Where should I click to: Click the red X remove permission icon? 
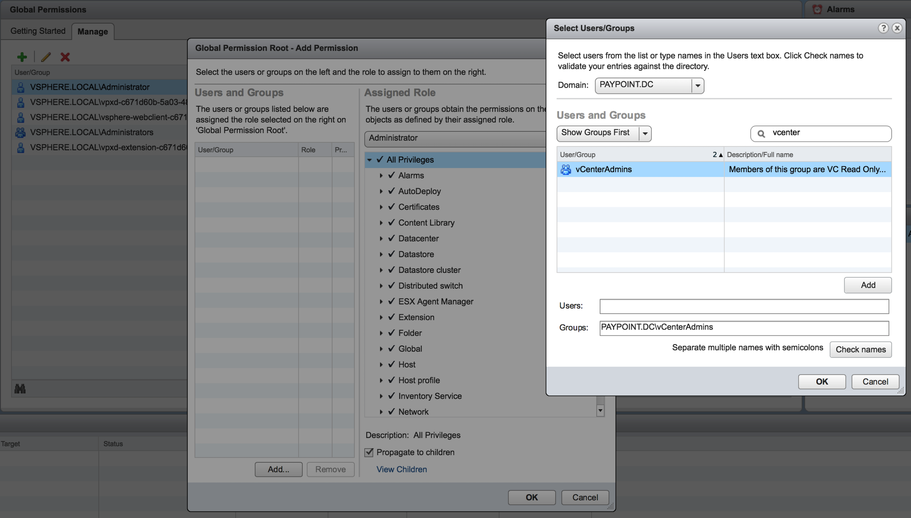point(65,57)
